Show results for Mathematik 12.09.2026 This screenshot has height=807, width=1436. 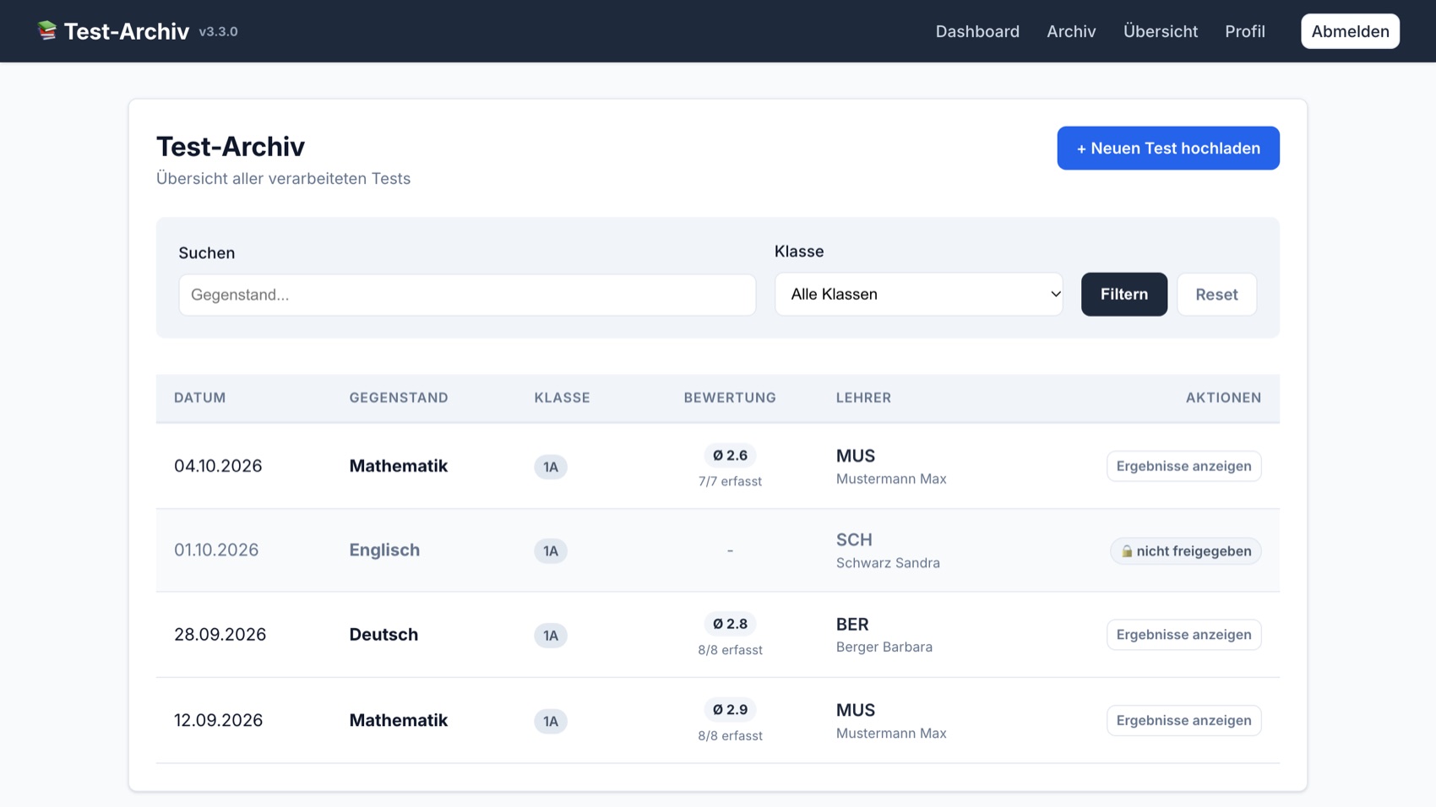1183,720
